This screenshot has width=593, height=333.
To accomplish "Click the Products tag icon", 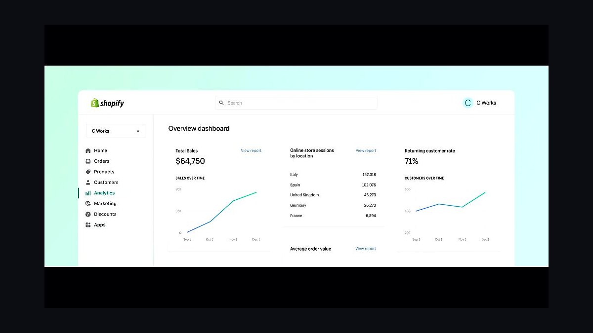I will [x=88, y=172].
